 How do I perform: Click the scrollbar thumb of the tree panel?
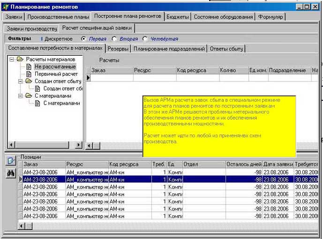(42, 145)
